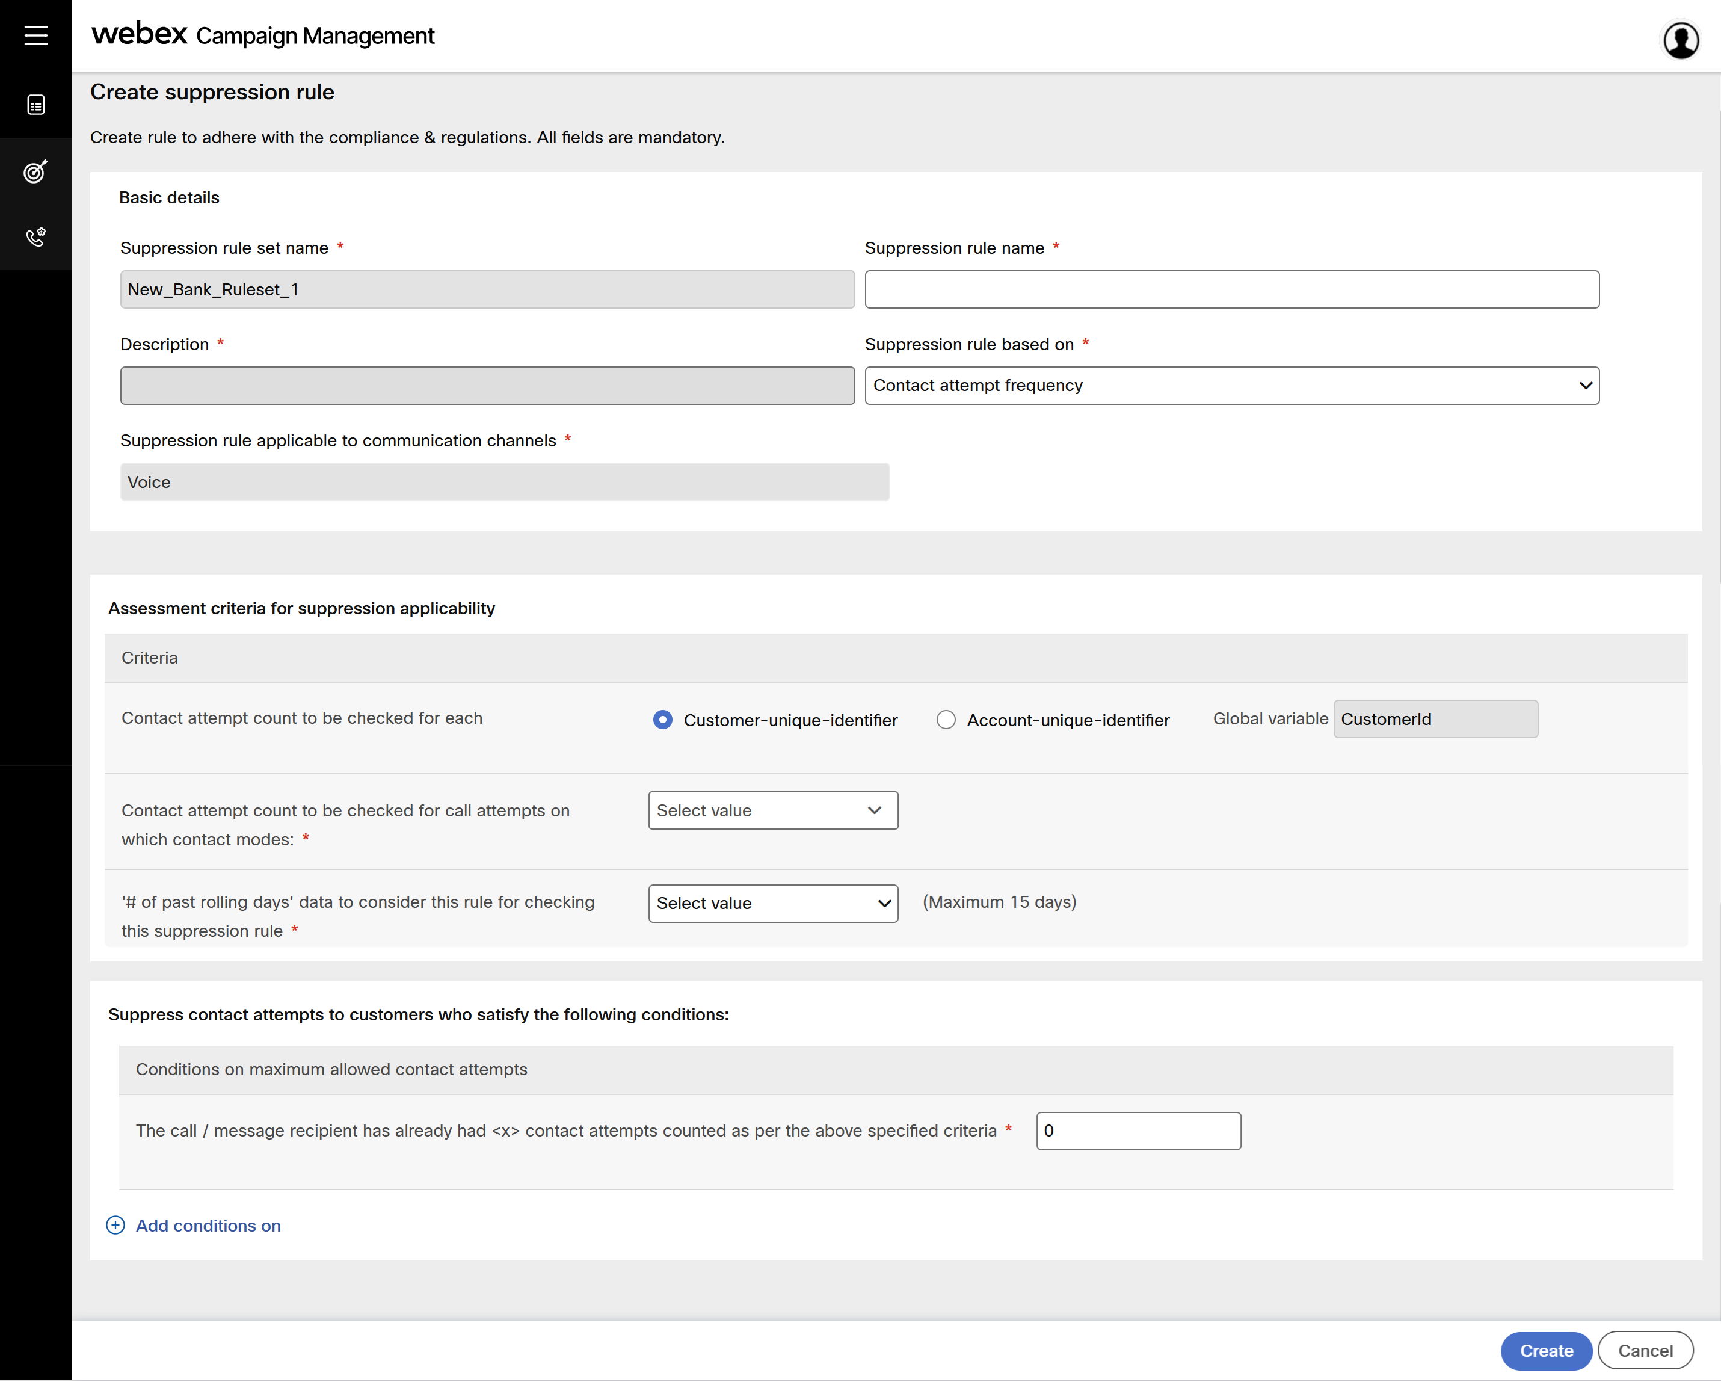The image size is (1721, 1388).
Task: Click the list/report sidebar icon
Action: click(36, 105)
